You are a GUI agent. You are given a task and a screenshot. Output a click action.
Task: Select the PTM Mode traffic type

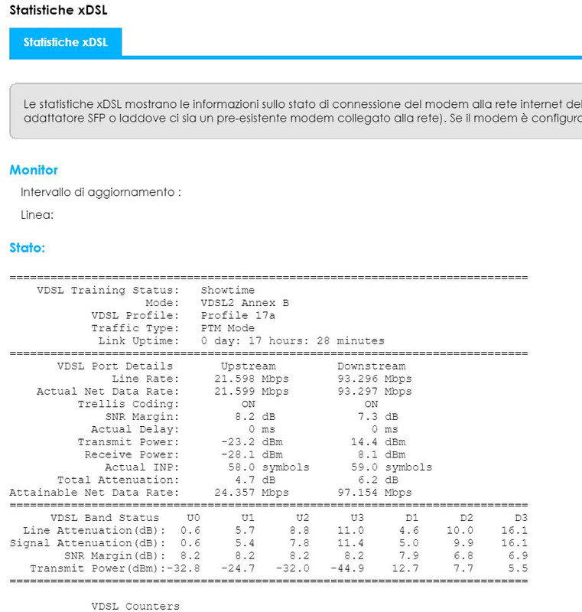[227, 328]
